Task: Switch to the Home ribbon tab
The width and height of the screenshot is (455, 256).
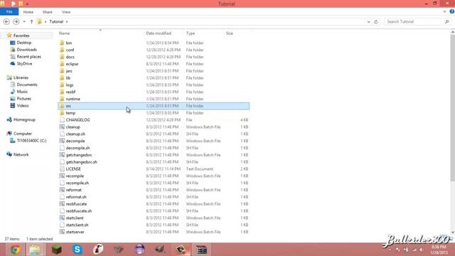Action: pos(28,12)
